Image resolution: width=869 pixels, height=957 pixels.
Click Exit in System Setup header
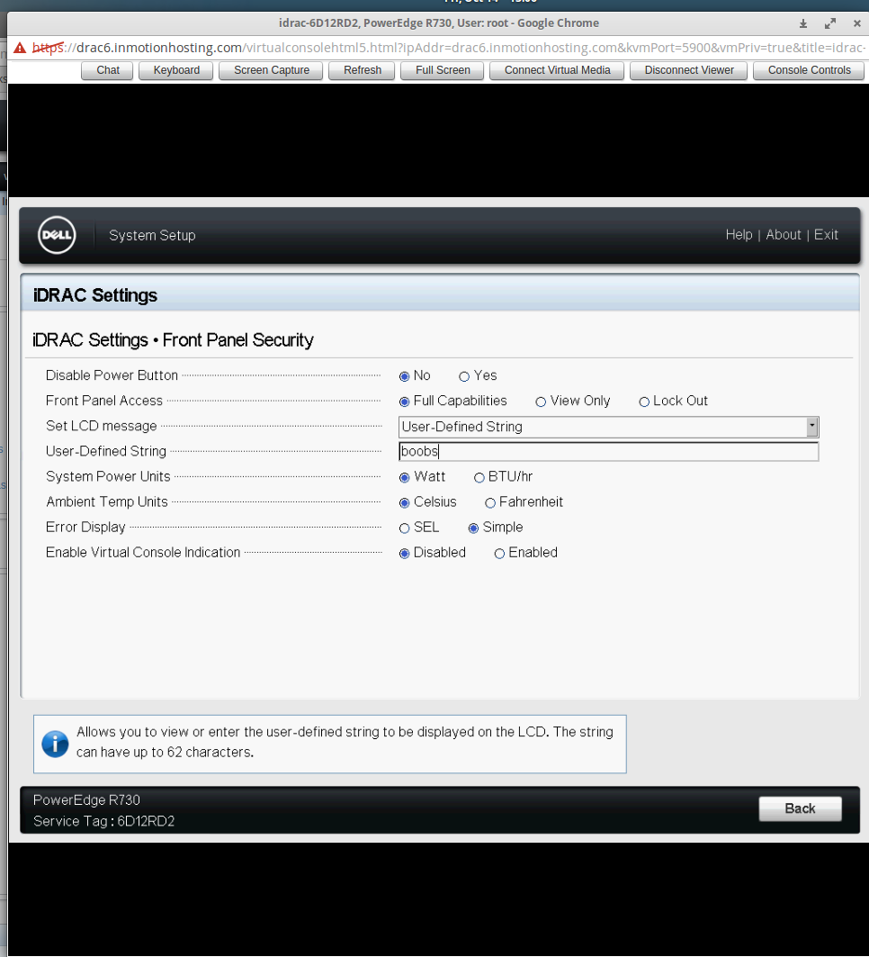click(x=826, y=235)
